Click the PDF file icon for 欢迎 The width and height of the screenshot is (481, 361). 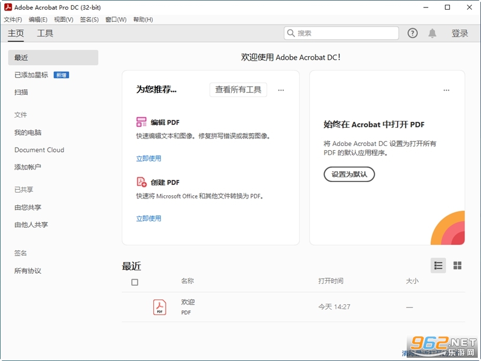[159, 307]
